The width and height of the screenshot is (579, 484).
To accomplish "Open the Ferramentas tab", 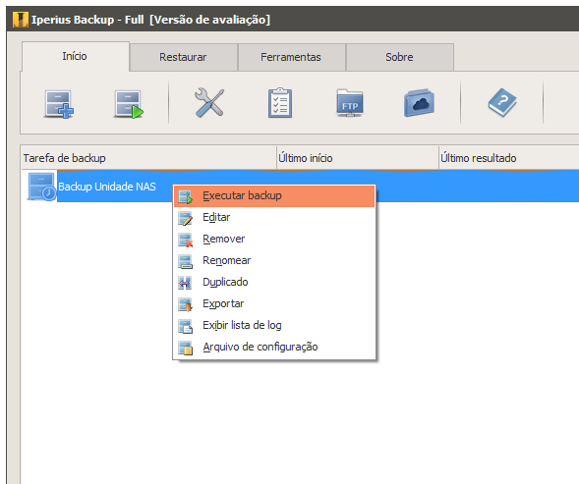I will coord(291,57).
